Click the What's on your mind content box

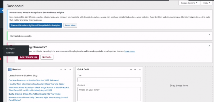coord(109,94)
